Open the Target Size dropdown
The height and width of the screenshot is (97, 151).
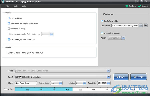[109, 83]
